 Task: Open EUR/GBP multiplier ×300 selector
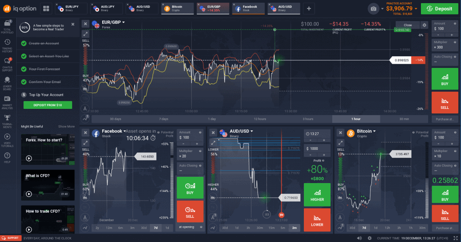(445, 45)
